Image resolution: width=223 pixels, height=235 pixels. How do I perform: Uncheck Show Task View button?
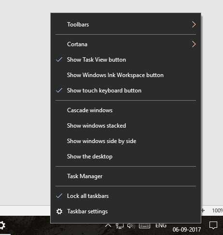pos(125,60)
